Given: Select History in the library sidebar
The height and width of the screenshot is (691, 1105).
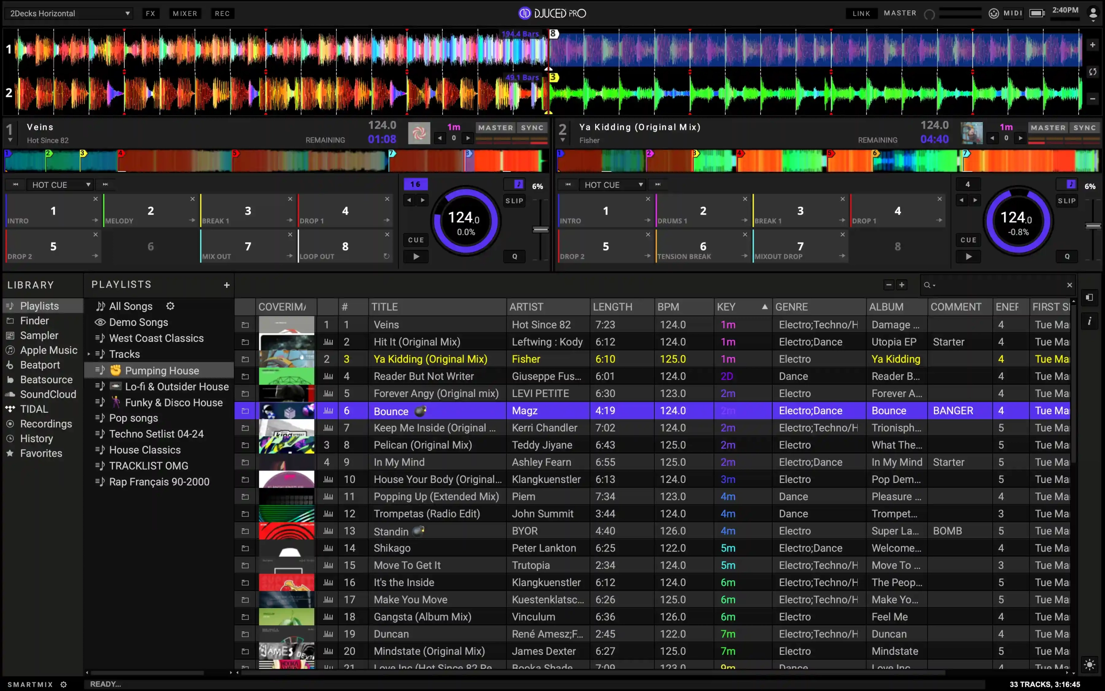Looking at the screenshot, I should pos(37,439).
